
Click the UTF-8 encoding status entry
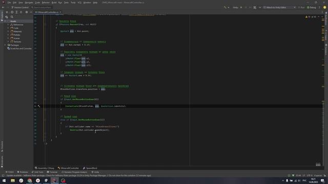pos(310,175)
